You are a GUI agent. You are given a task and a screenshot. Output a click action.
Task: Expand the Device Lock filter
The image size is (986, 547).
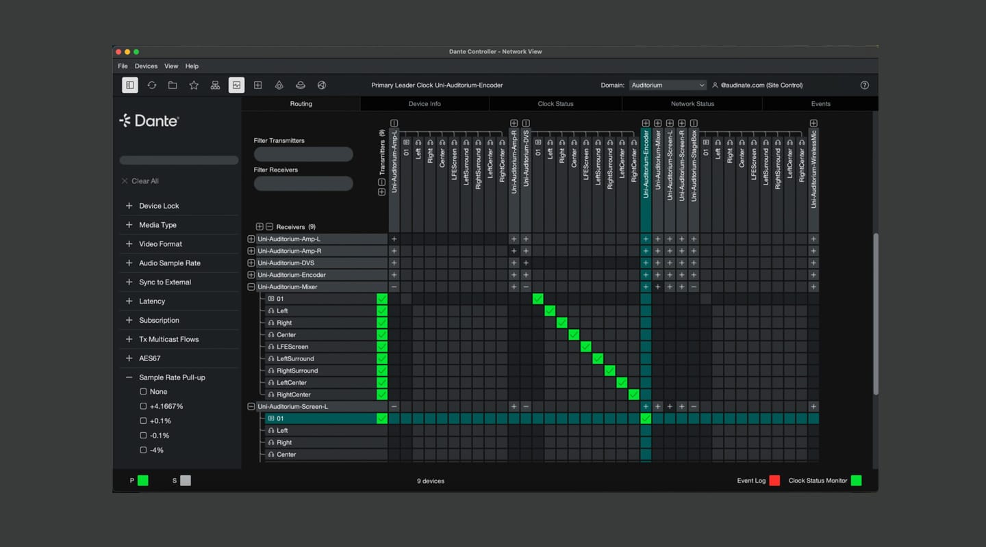tap(129, 206)
